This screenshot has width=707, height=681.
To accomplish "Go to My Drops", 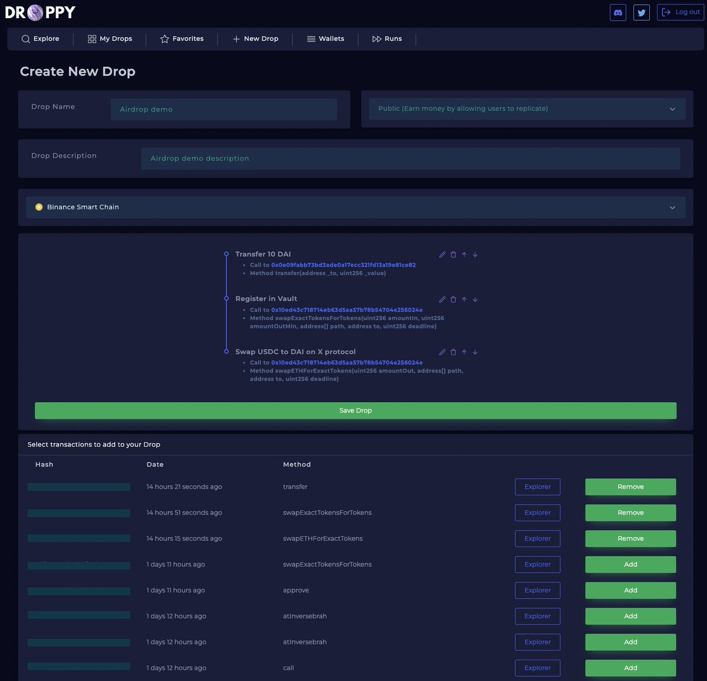I will (110, 39).
